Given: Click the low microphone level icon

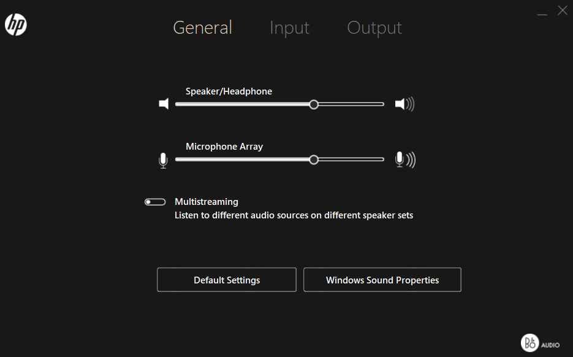Looking at the screenshot, I should point(163,159).
